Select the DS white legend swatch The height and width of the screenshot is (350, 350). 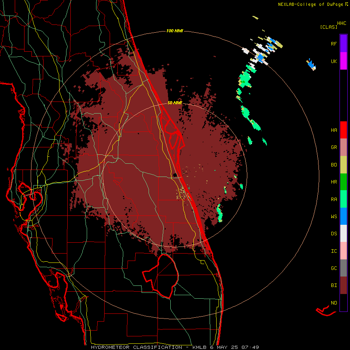pos(343,233)
